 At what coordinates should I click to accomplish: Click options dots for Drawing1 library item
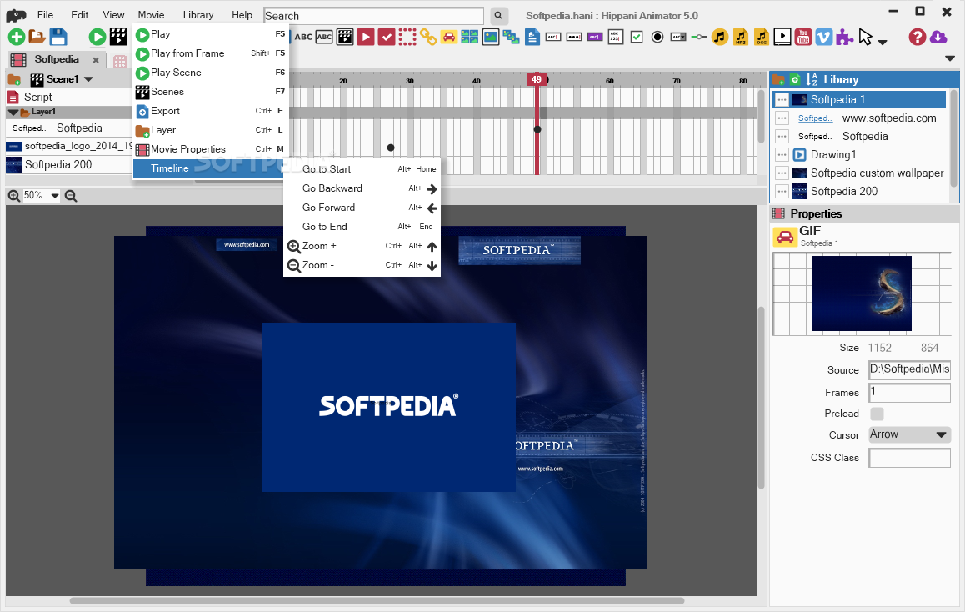click(782, 154)
